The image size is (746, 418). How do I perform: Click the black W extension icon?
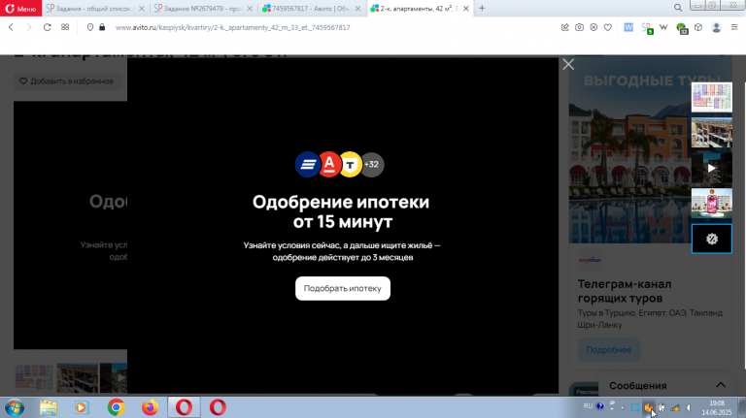(663, 27)
